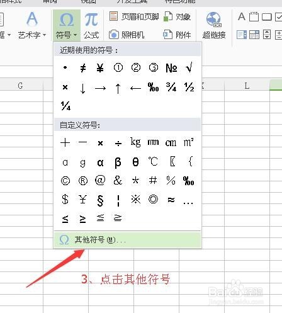
Task: Insert the © copyright symbol
Action: [65, 181]
